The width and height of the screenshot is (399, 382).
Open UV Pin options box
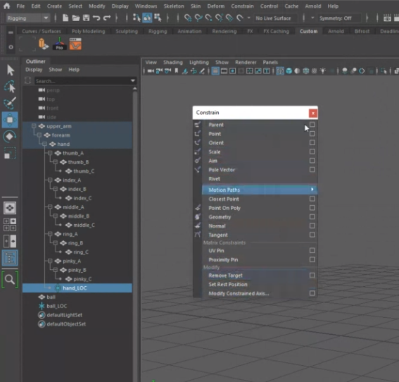click(x=312, y=250)
